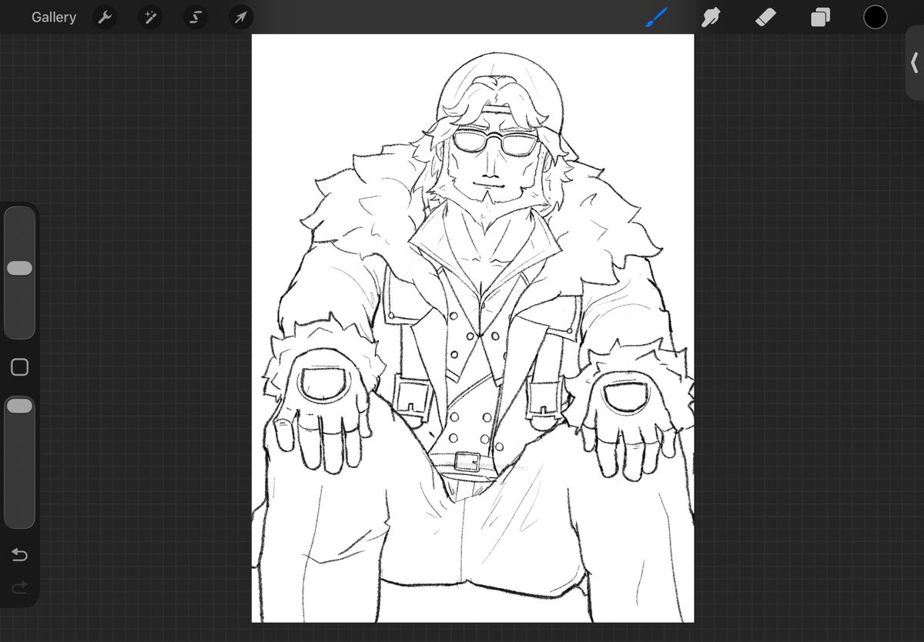This screenshot has height=642, width=924.
Task: Select the Transform arrow tool
Action: [x=241, y=16]
